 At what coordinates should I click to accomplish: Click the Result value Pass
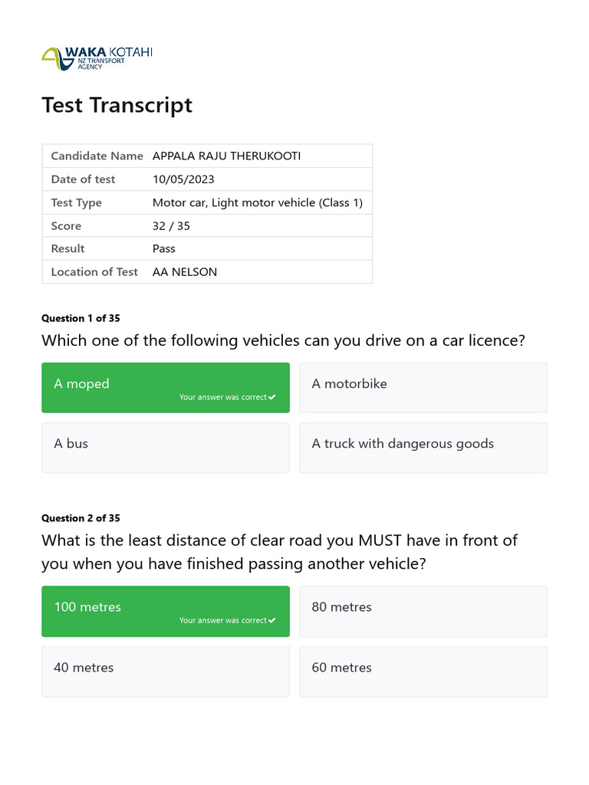(x=164, y=248)
